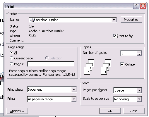
Task: Increase the number of copies by one
Action: (x=139, y=52)
